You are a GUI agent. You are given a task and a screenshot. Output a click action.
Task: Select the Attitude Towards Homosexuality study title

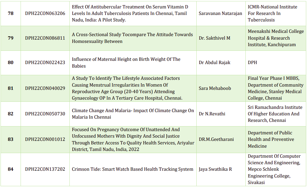coord(132,38)
